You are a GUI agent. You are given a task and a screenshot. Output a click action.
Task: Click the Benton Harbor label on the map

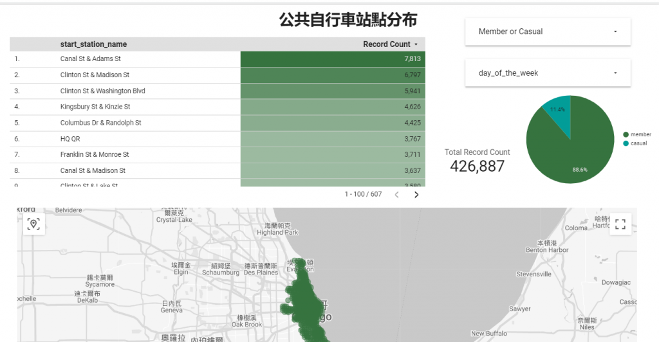(x=547, y=250)
